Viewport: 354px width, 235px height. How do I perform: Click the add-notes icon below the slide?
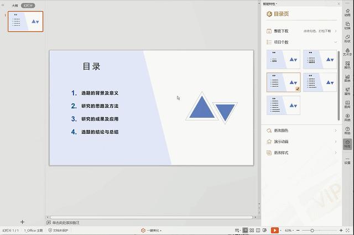click(x=49, y=223)
